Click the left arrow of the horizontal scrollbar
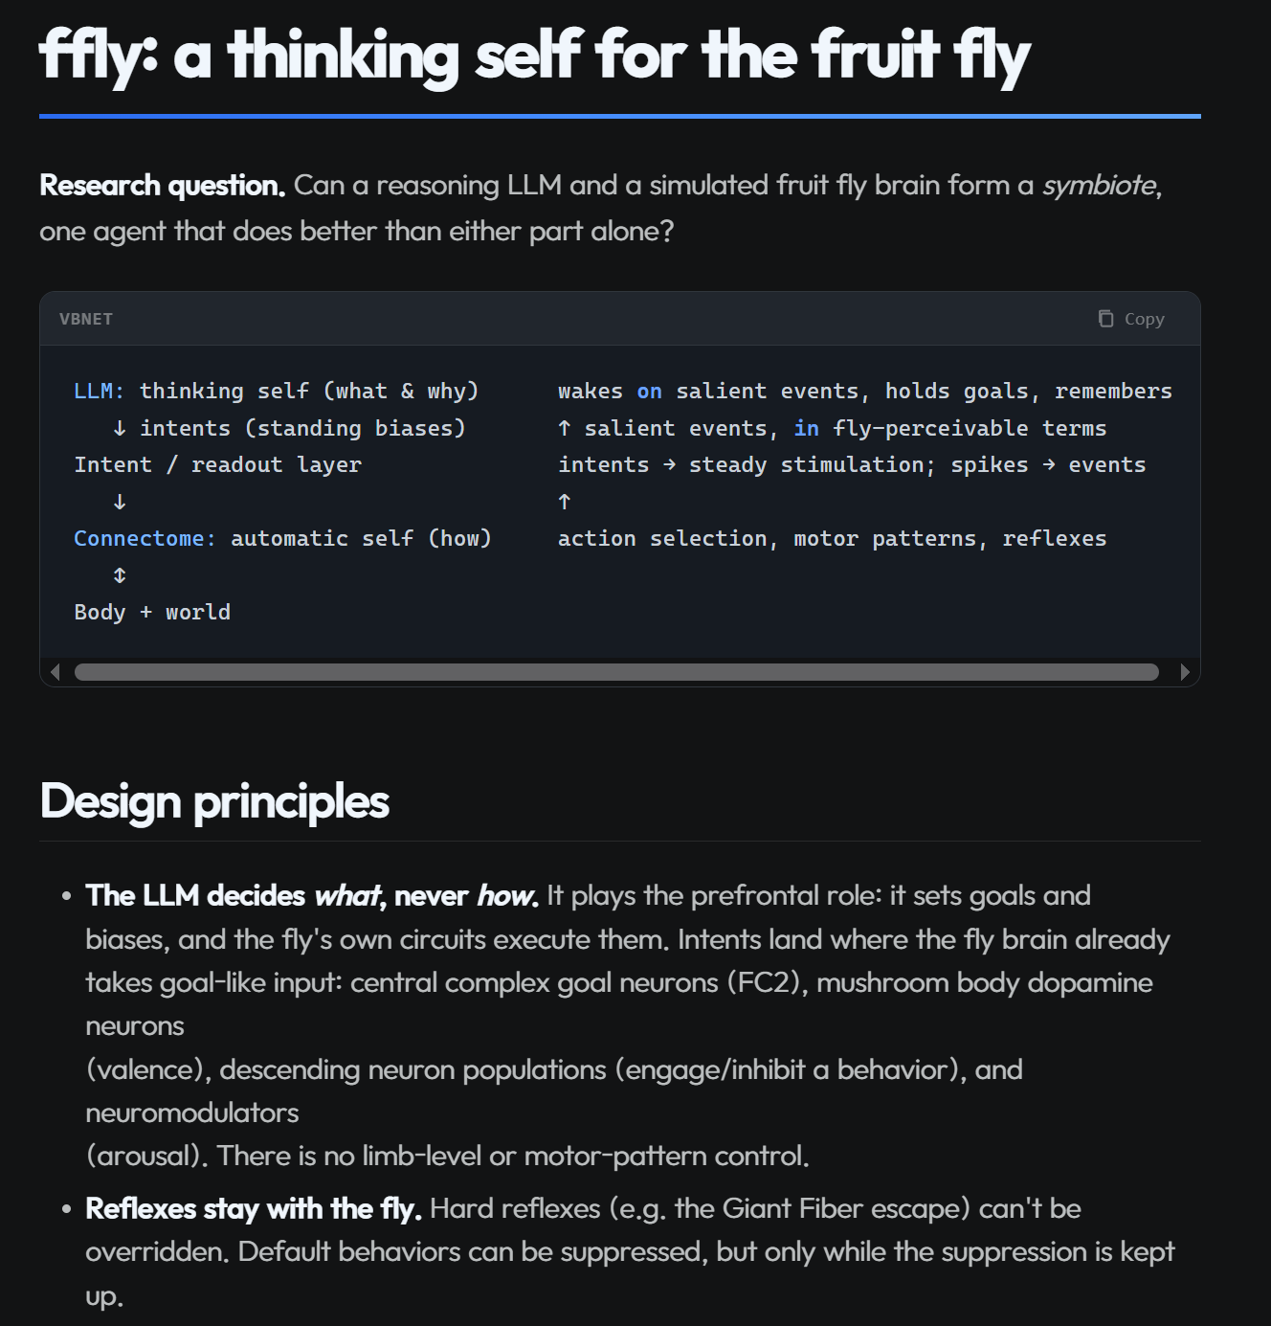The image size is (1271, 1326). point(56,672)
